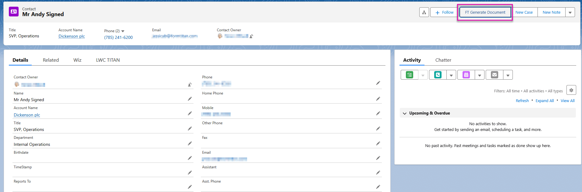The image size is (582, 192).
Task: Select the Activity tab
Action: (412, 60)
